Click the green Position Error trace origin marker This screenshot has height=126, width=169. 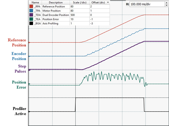pyautogui.click(x=29, y=84)
